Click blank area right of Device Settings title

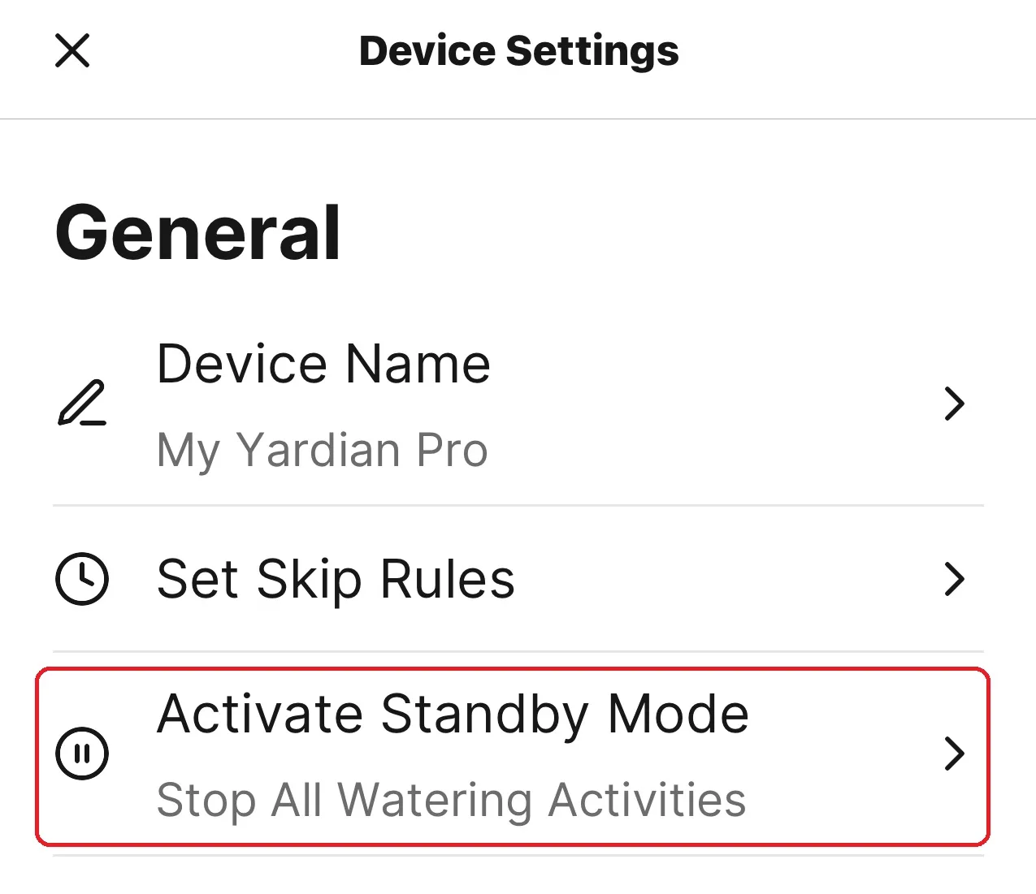853,51
